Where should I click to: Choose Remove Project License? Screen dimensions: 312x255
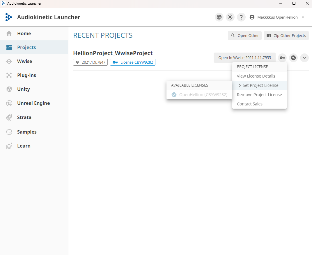pyautogui.click(x=259, y=95)
